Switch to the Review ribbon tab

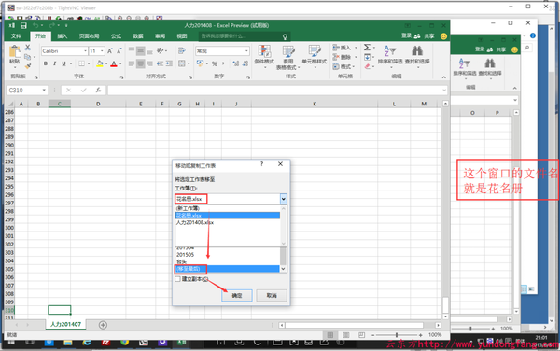(x=160, y=36)
